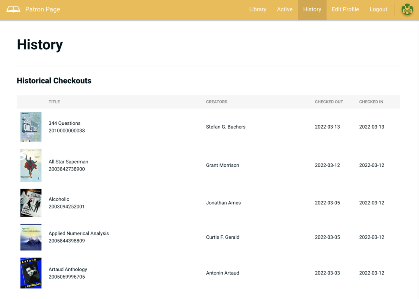This screenshot has width=419, height=299.
Task: Click the Patron Page title link
Action: coord(43,9)
